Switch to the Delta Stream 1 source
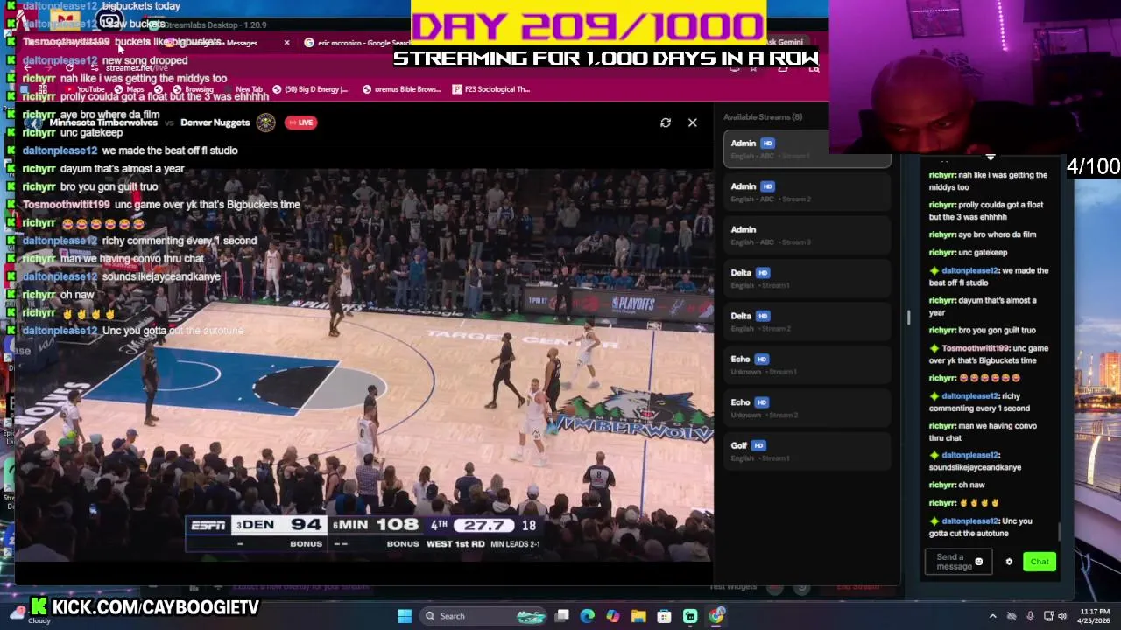Viewport: 1121px width, 630px height. point(807,278)
